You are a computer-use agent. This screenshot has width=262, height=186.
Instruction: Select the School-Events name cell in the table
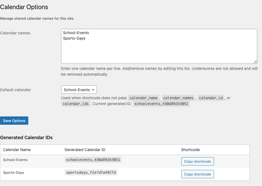[x=15, y=160]
